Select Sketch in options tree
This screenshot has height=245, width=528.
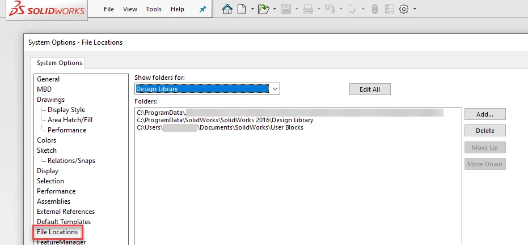(47, 151)
